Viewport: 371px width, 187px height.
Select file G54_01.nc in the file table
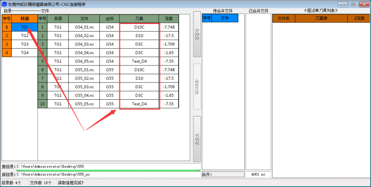click(84, 27)
